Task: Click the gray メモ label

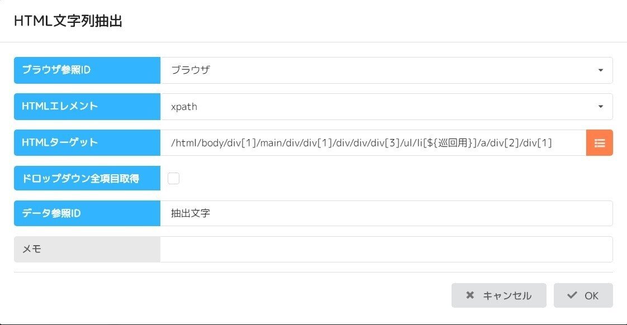Action: (x=87, y=249)
